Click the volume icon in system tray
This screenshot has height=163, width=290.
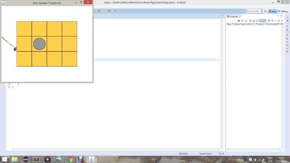coord(263,160)
